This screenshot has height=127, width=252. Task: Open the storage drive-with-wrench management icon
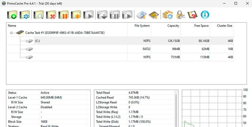pos(141,15)
